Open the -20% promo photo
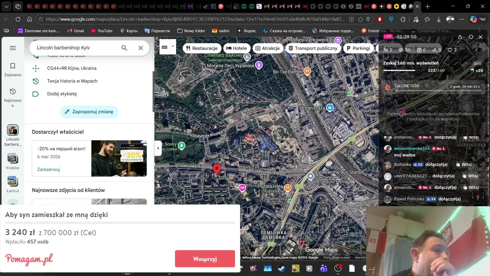Screen dimensions: 490x276 point(119,158)
